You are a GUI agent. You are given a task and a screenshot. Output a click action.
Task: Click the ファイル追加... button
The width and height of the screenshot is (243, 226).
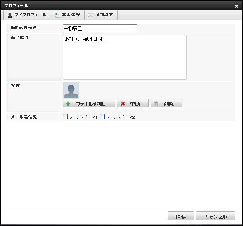[x=89, y=103]
